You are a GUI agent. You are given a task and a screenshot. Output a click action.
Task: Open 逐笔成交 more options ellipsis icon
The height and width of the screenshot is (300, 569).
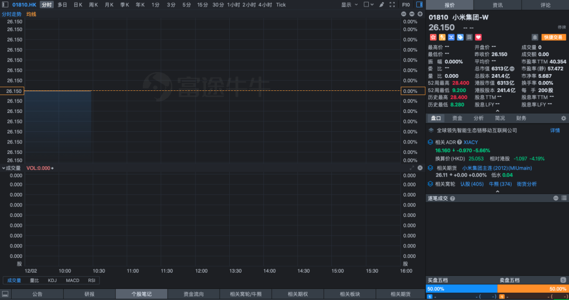556,198
